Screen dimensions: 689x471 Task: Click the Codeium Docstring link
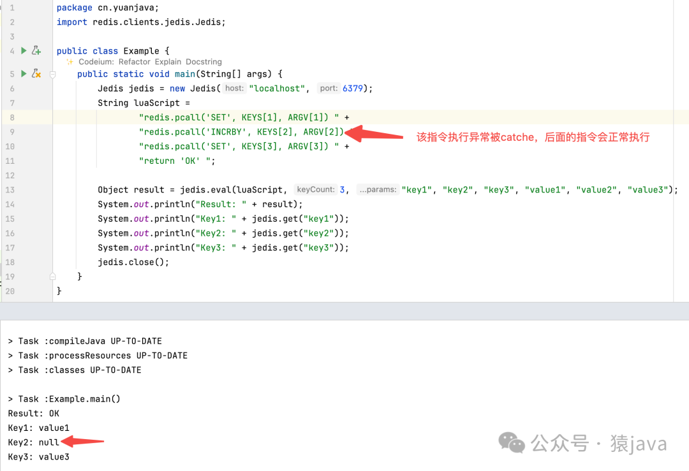(x=204, y=62)
